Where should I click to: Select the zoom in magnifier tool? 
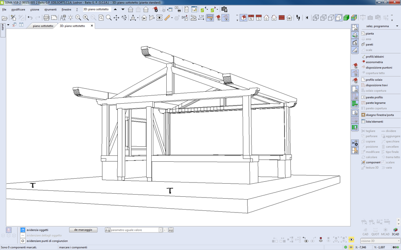coord(86,18)
